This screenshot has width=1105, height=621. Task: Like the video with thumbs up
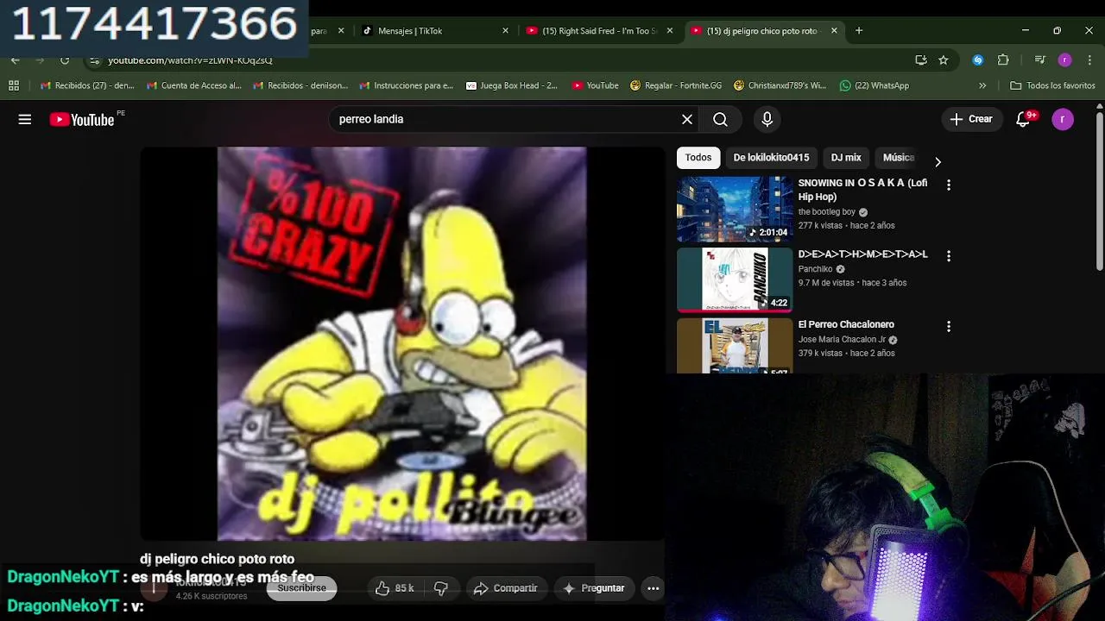tap(395, 588)
